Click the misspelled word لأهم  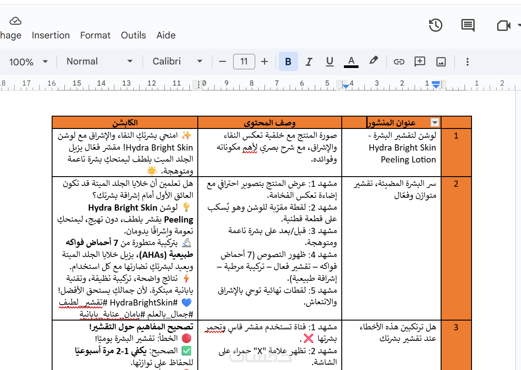click(x=249, y=148)
